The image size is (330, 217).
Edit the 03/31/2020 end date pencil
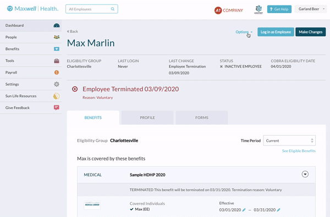click(x=278, y=210)
